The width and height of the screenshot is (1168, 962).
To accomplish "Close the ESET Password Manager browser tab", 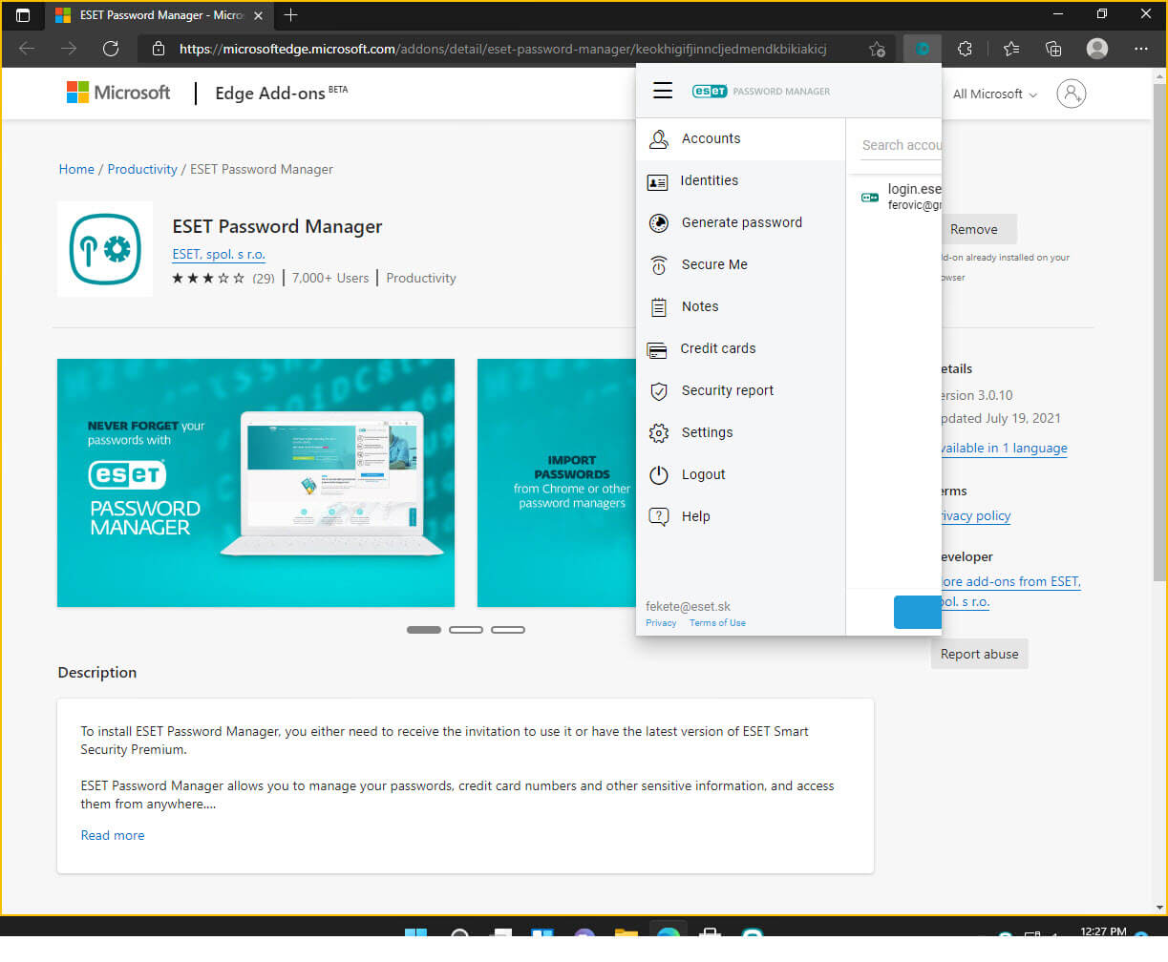I will click(x=258, y=15).
